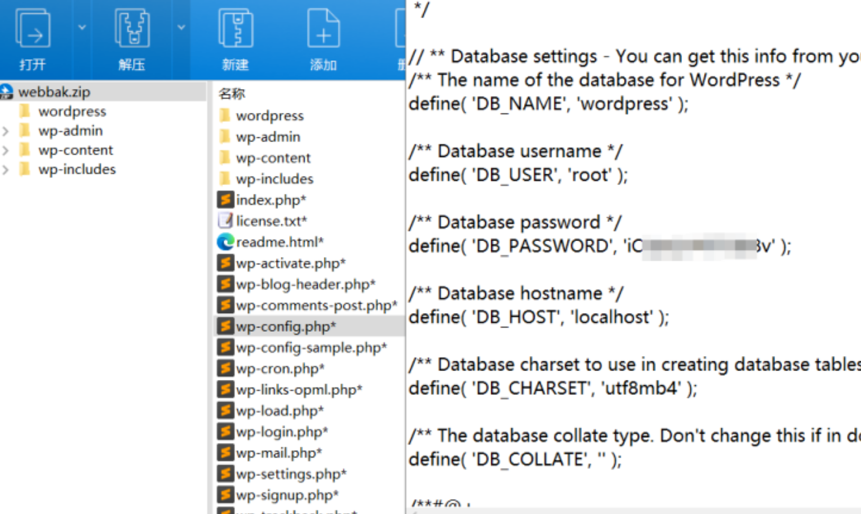The width and height of the screenshot is (861, 514).
Task: Expand the wp-content tree node
Action: 6,150
